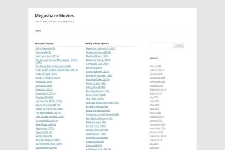Open To Heal a Nation (1988)
Viewport: 225px width, 150px height.
[98, 52]
